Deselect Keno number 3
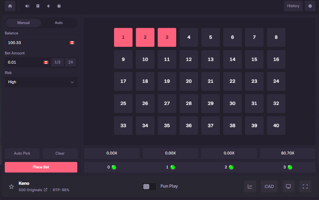Screen dimensions: 319x200 coord(167,37)
